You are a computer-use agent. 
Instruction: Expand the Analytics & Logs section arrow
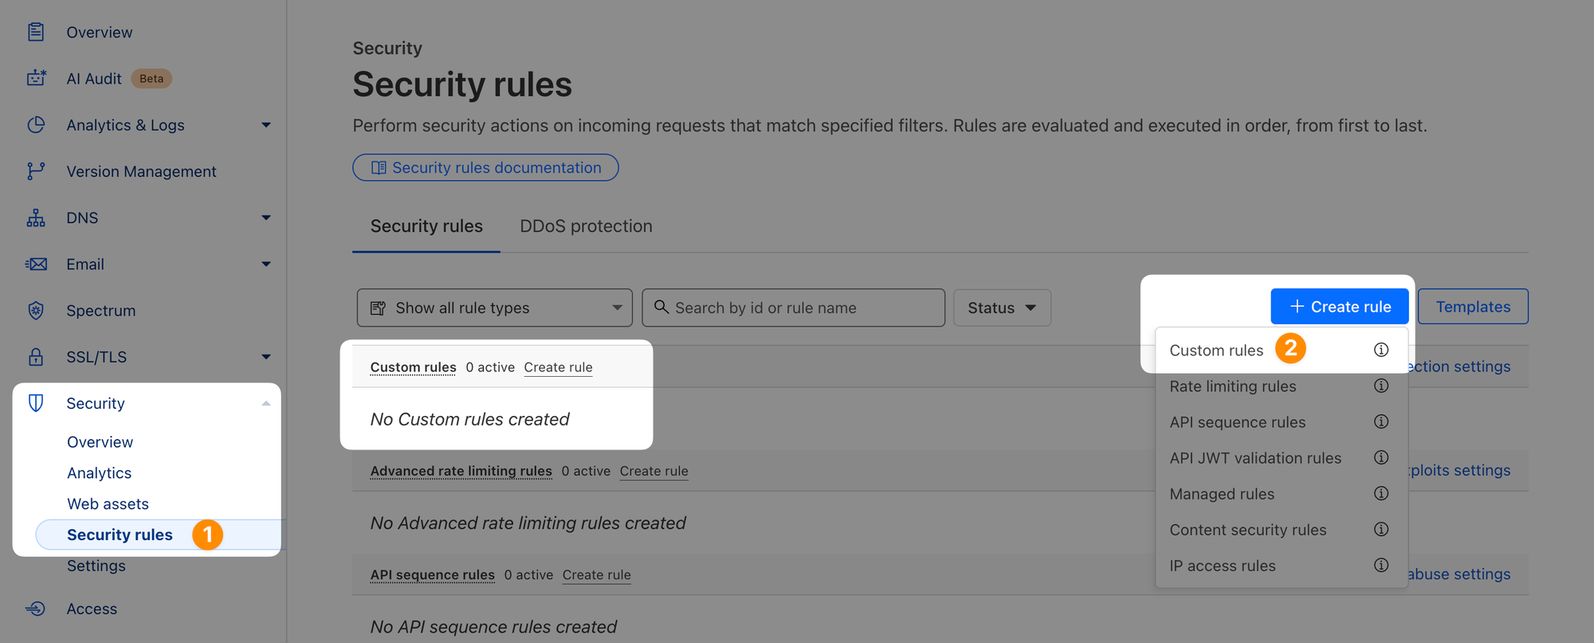pos(266,124)
